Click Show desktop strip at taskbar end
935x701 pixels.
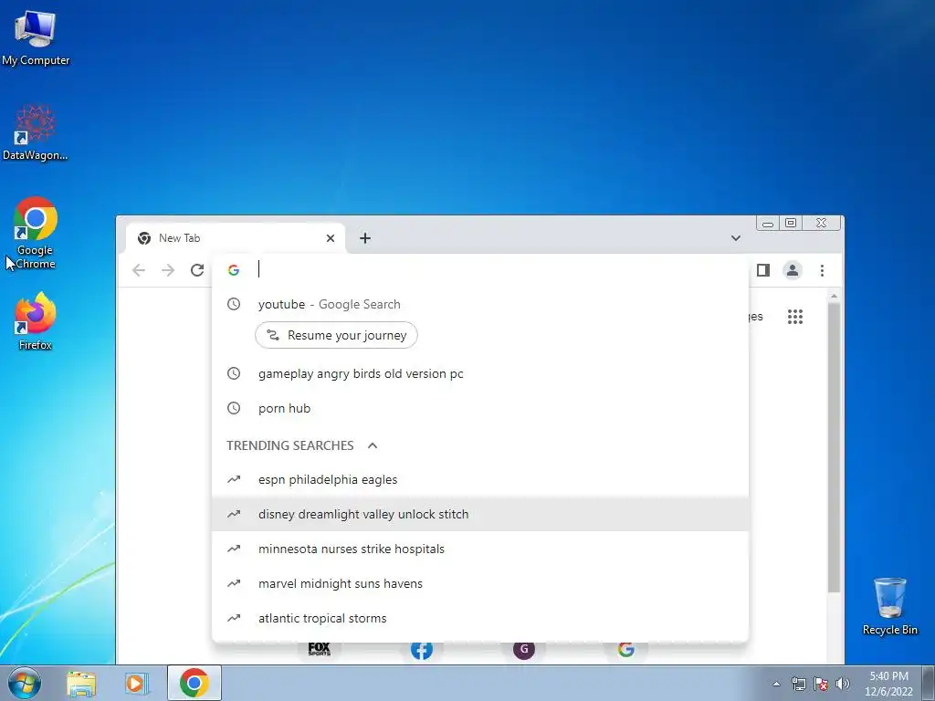[929, 683]
